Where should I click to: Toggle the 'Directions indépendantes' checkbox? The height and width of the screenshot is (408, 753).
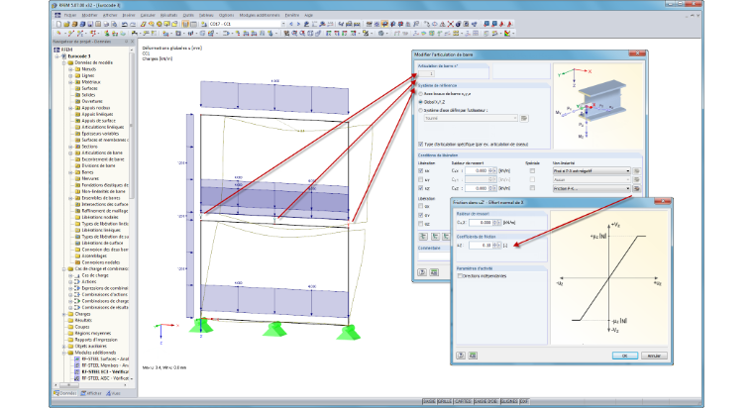(x=460, y=276)
